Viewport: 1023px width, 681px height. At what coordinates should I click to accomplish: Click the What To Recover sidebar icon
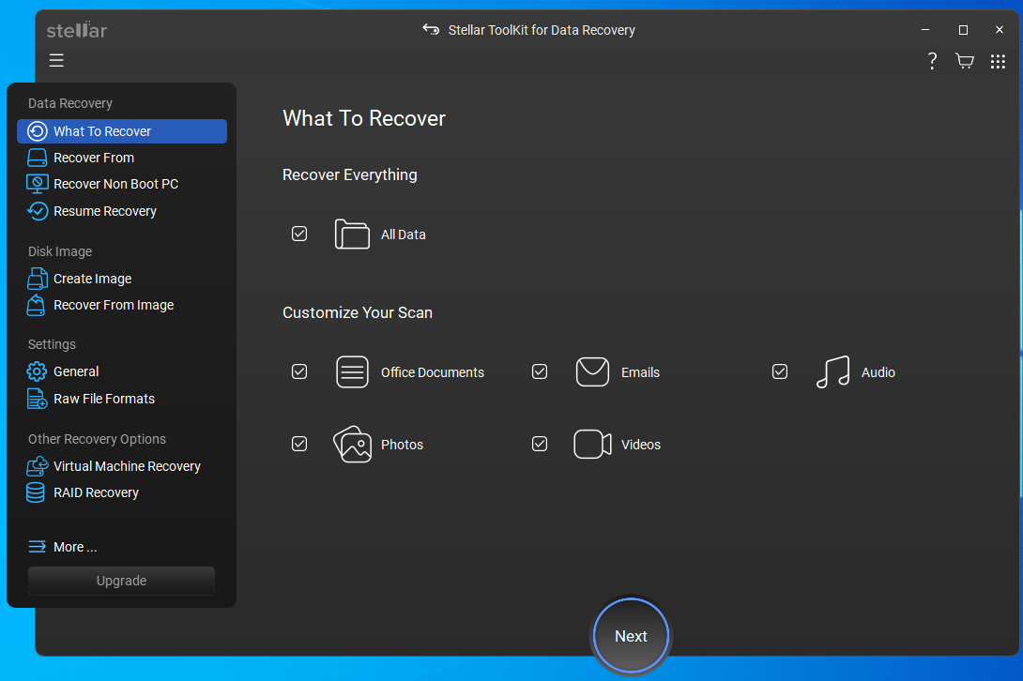[x=38, y=131]
